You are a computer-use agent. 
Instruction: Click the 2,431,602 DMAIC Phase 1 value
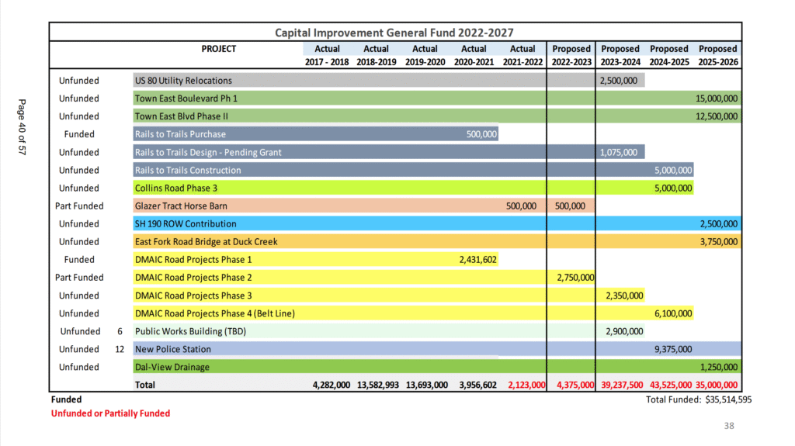pyautogui.click(x=478, y=260)
